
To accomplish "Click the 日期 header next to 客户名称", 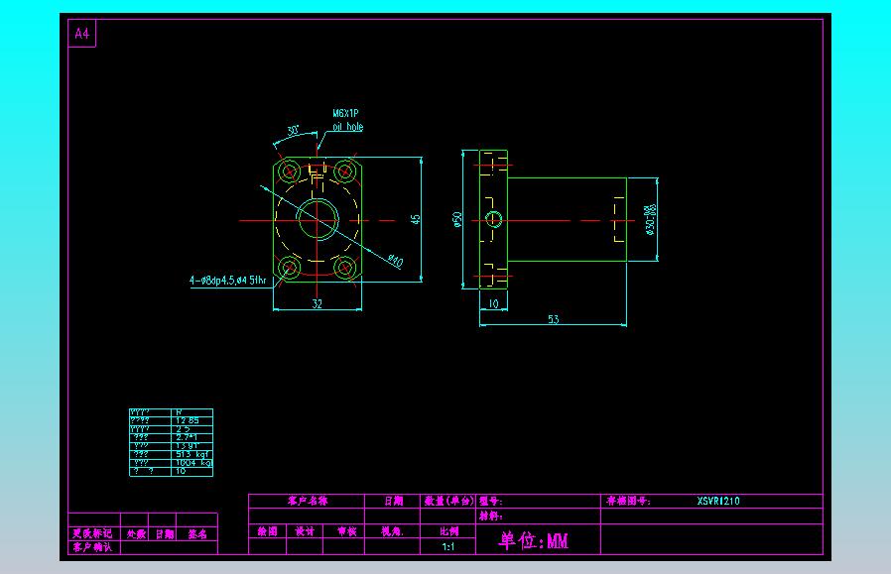I will (x=393, y=501).
